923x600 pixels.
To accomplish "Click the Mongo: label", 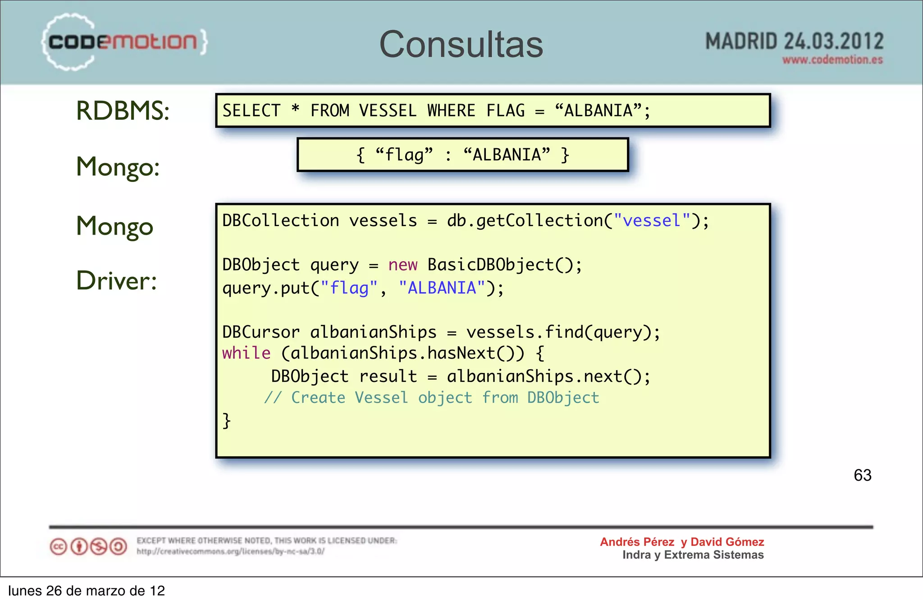I will coord(118,167).
